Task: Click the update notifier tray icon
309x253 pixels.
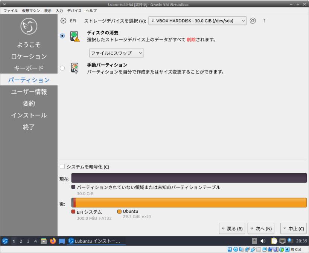Action: point(290,241)
